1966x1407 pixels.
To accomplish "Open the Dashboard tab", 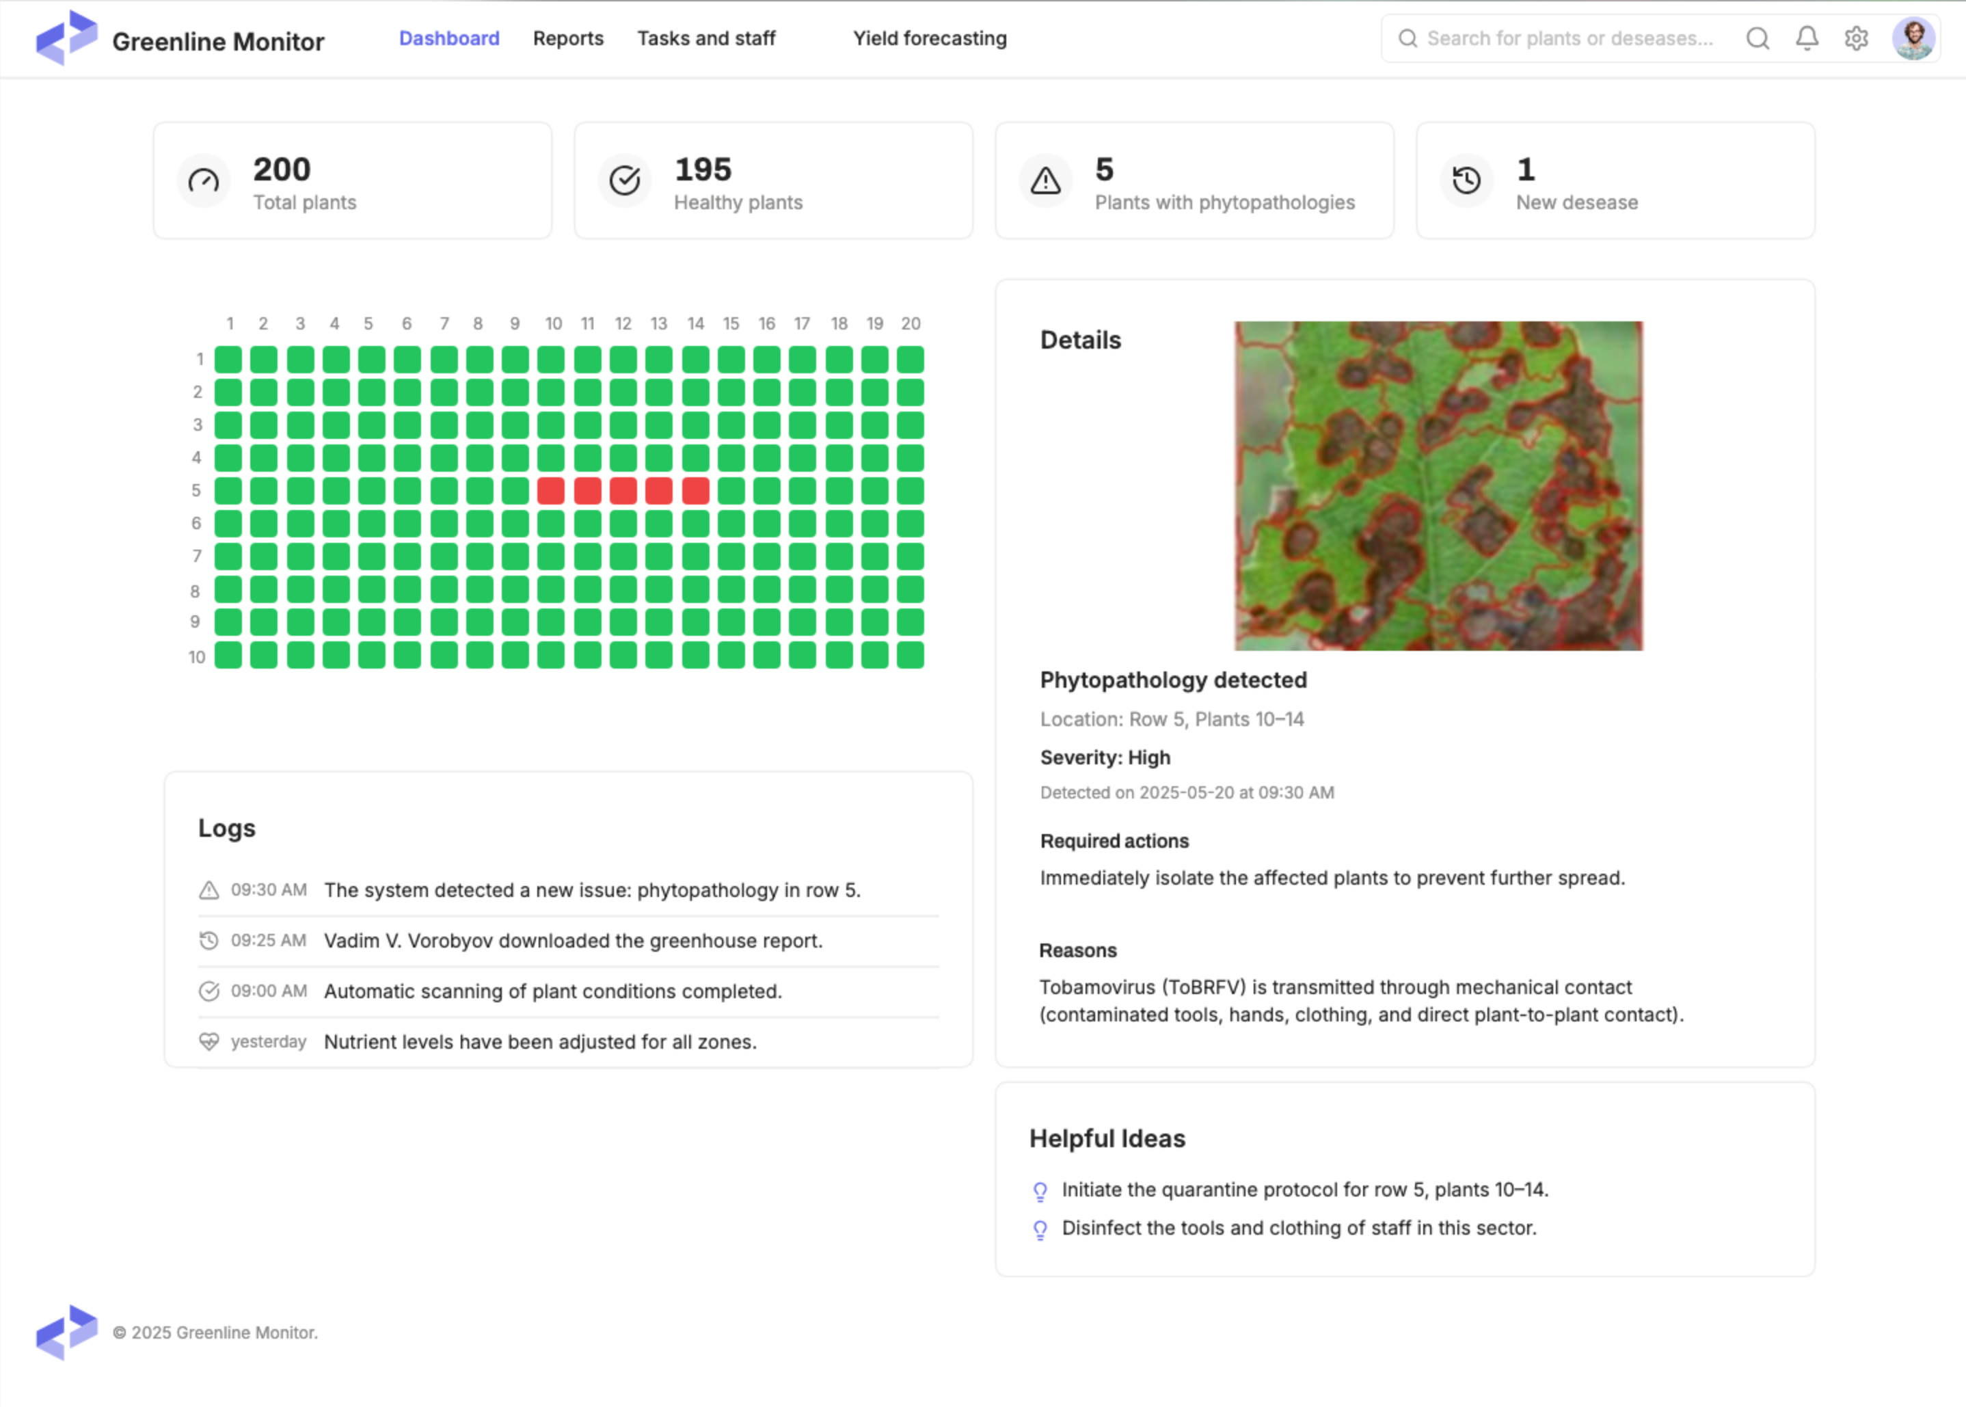I will [x=448, y=38].
